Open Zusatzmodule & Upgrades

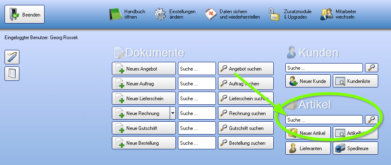click(x=290, y=14)
